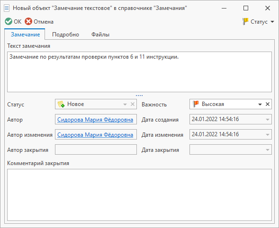Open Автор link Сидорова Мария Фёдоровна
The image size is (279, 228).
(95, 120)
